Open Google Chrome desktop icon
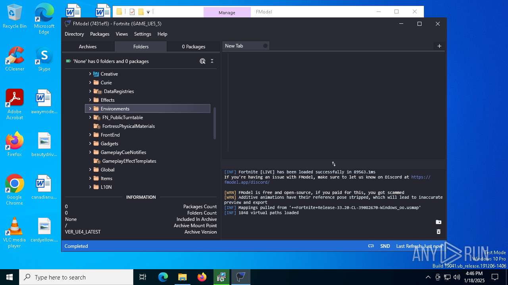 point(15,190)
